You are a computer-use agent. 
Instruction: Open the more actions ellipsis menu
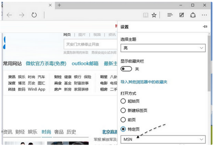pos(204,15)
